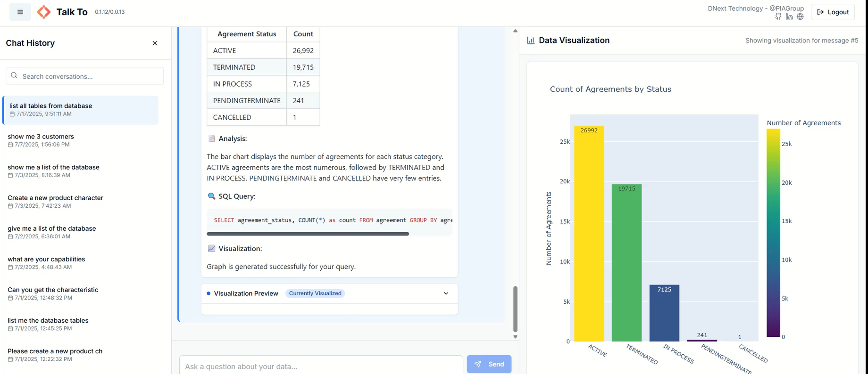The height and width of the screenshot is (374, 868).
Task: Focus the 'Ask a question' input box
Action: (x=321, y=366)
